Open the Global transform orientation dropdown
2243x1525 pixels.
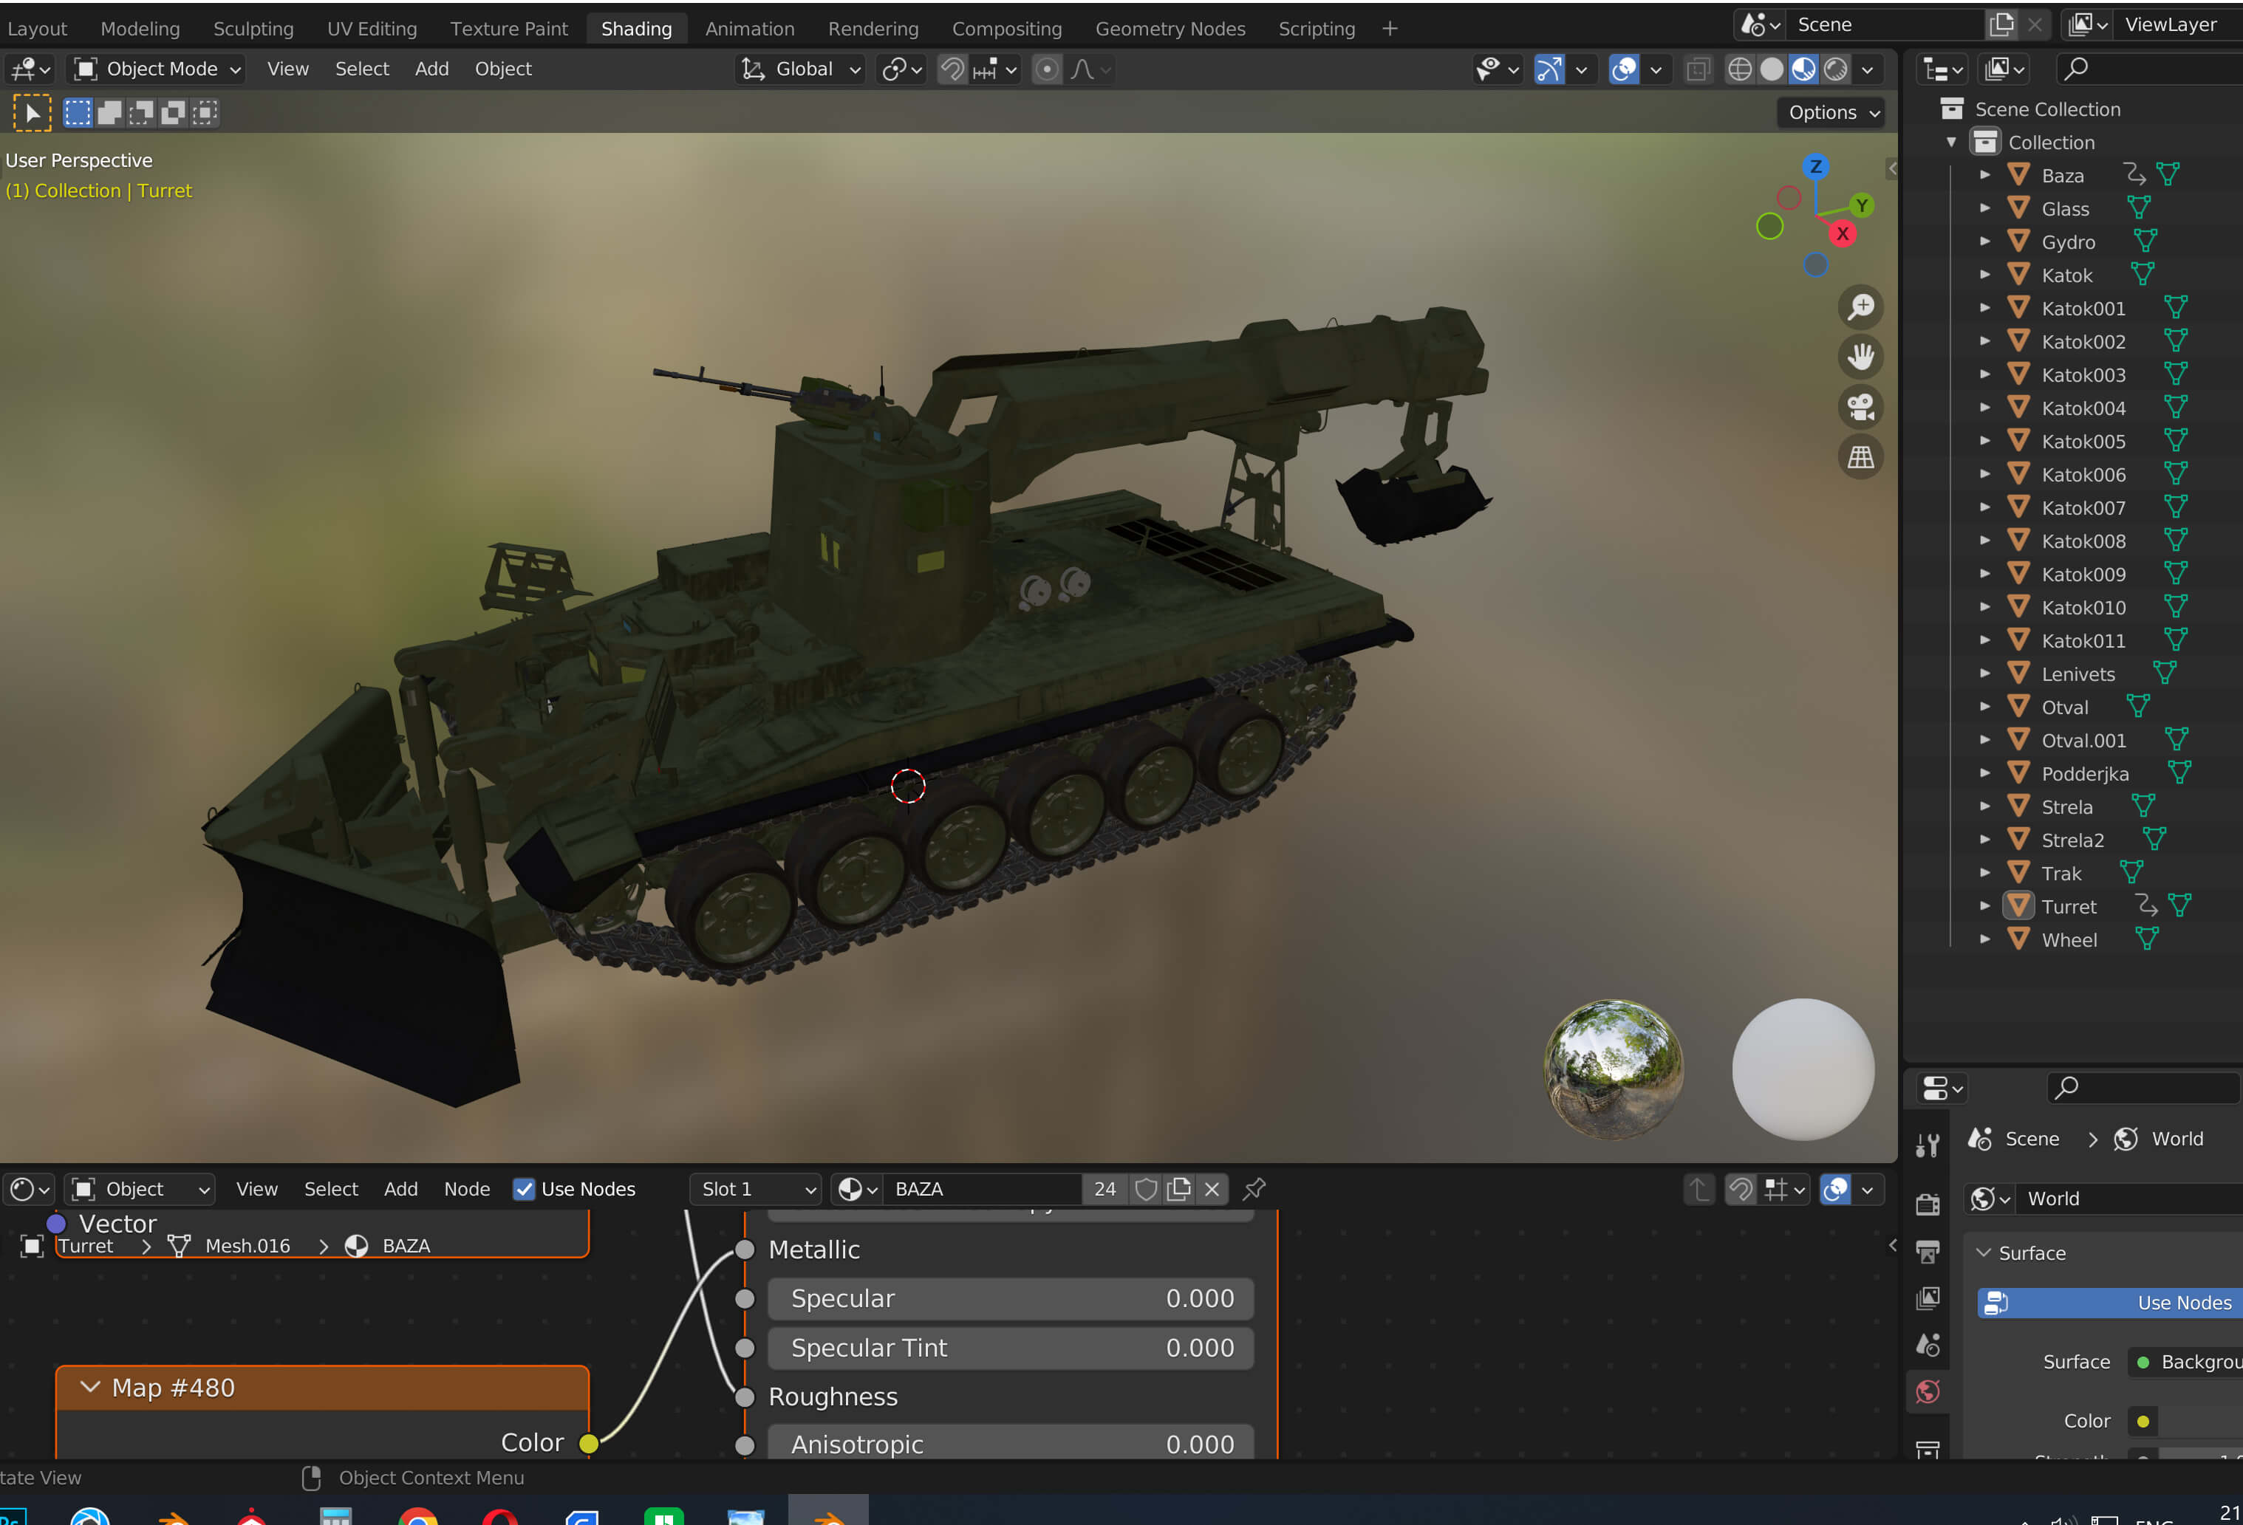click(800, 69)
